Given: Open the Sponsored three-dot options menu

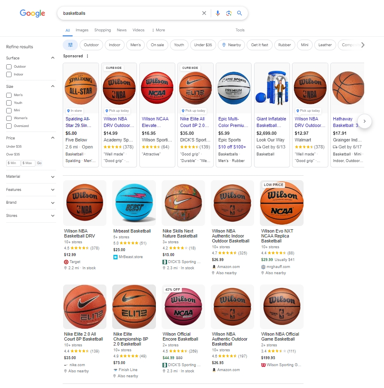Looking at the screenshot, I should [x=87, y=56].
